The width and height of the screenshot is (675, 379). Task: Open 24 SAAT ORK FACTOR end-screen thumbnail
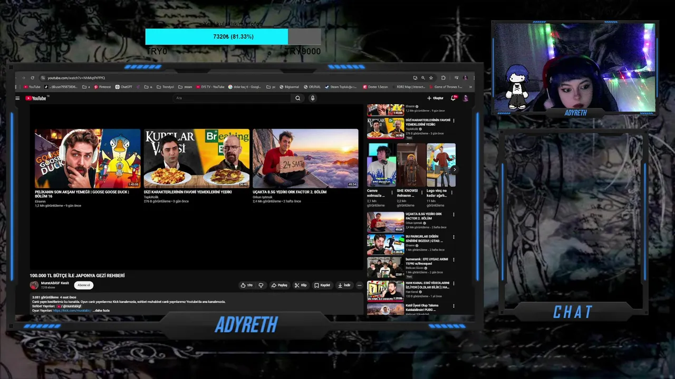[305, 158]
